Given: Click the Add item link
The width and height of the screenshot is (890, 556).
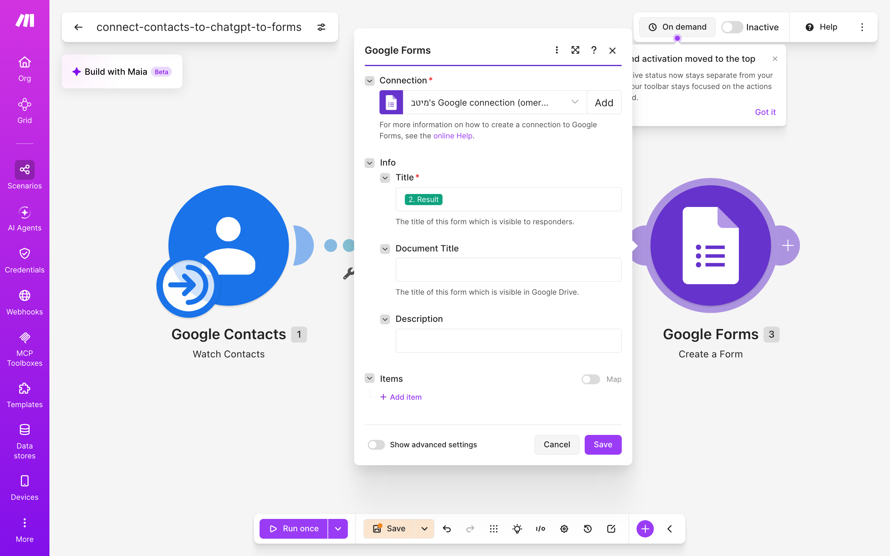Looking at the screenshot, I should click(x=401, y=397).
